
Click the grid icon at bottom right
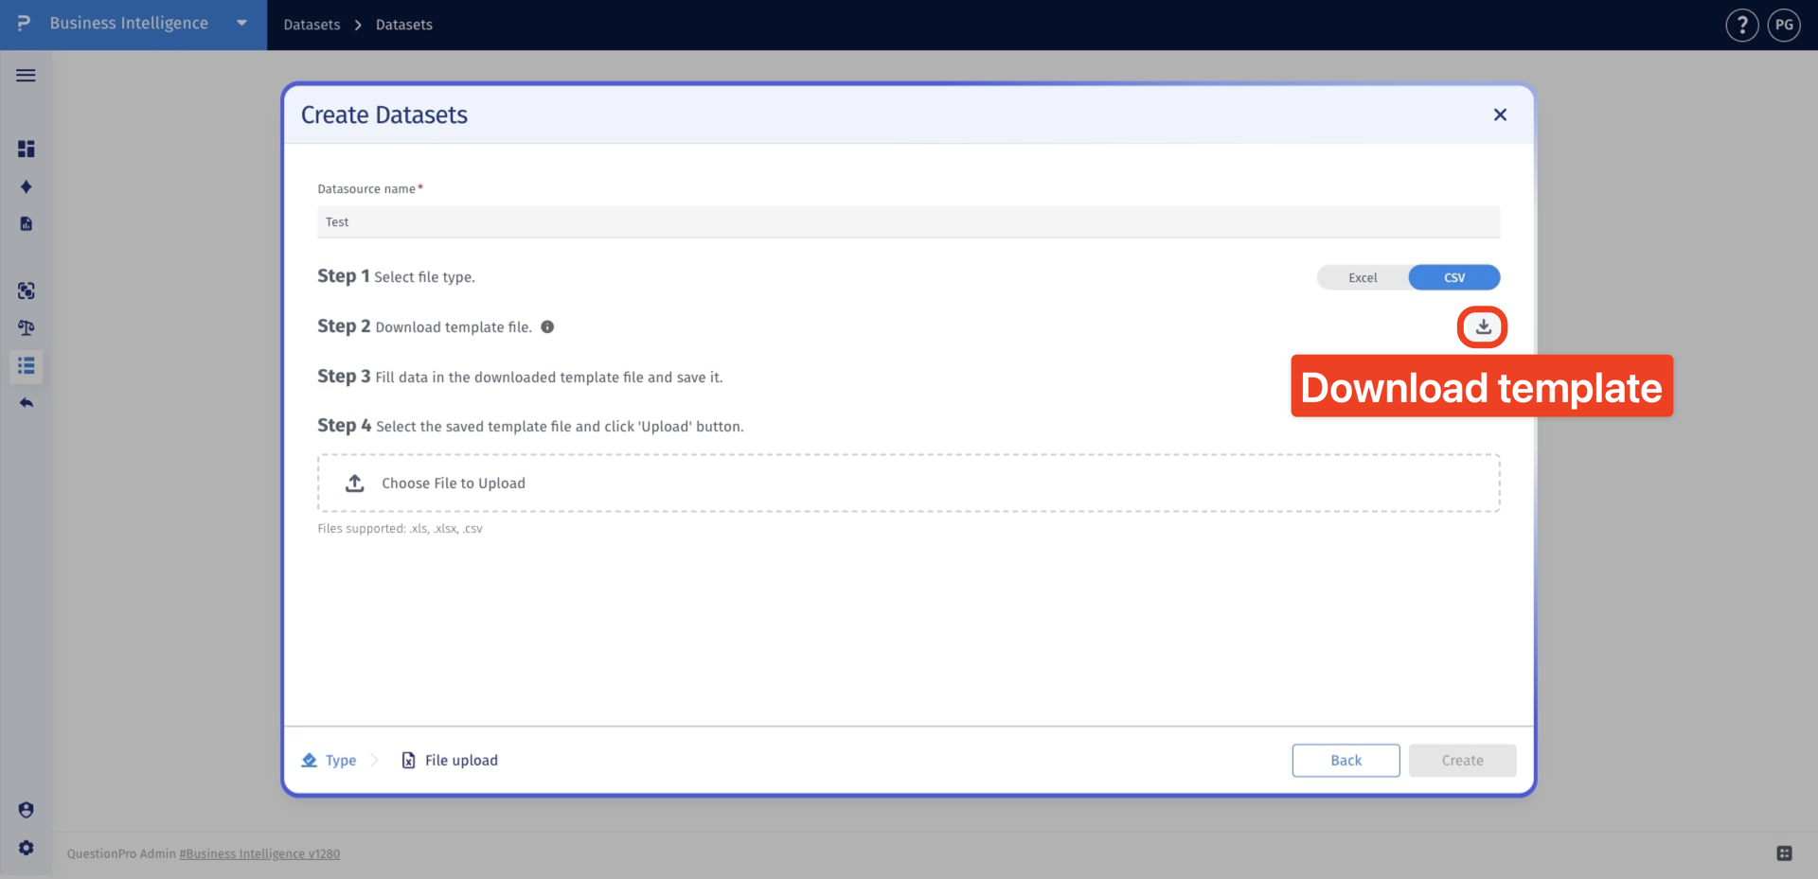(x=1784, y=853)
